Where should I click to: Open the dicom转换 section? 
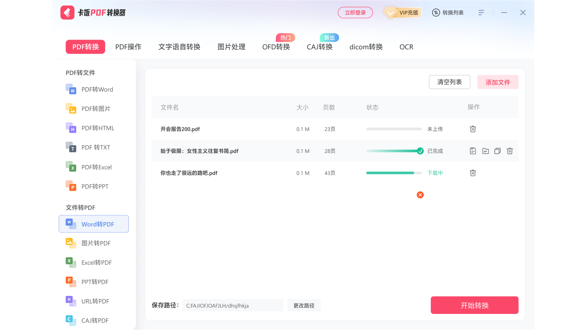(366, 47)
